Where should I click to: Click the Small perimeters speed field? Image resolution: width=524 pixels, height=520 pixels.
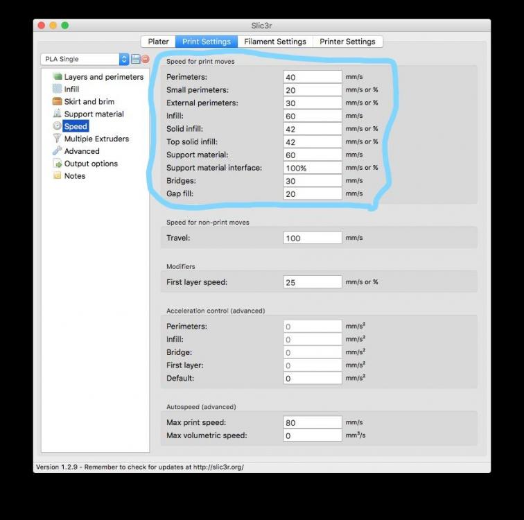coord(313,90)
